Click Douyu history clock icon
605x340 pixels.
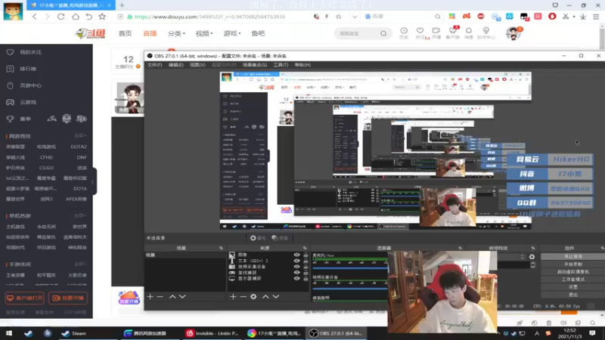[404, 32]
